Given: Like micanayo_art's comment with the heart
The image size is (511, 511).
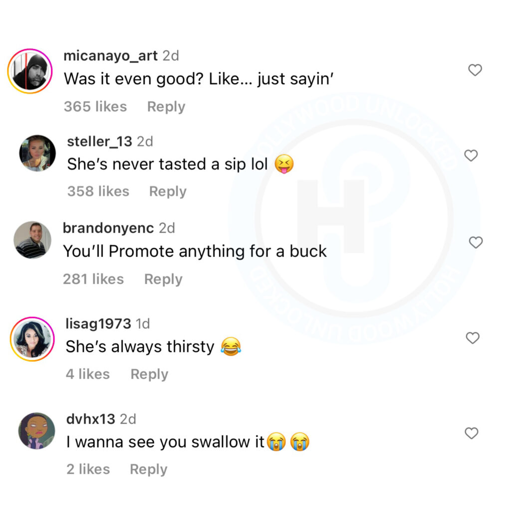Looking at the screenshot, I should point(475,70).
